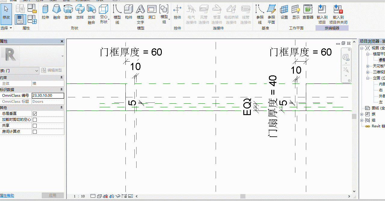
Task: Draw a 参照线 reference line
Action: [260, 14]
